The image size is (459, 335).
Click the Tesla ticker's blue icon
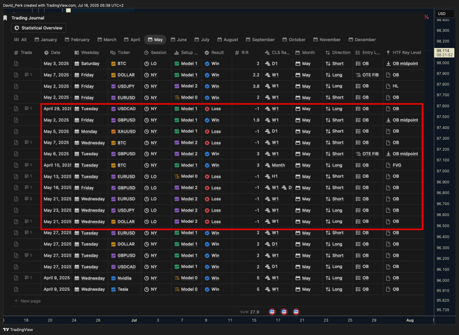click(x=113, y=289)
